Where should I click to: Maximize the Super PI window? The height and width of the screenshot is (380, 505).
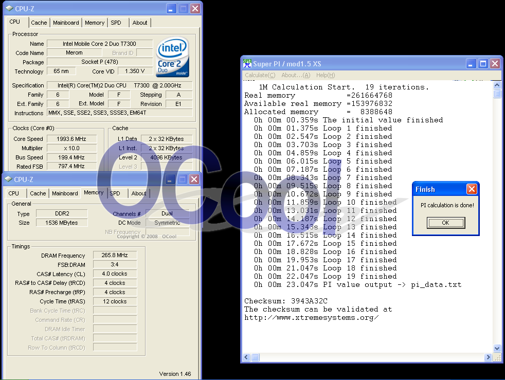tap(483, 63)
